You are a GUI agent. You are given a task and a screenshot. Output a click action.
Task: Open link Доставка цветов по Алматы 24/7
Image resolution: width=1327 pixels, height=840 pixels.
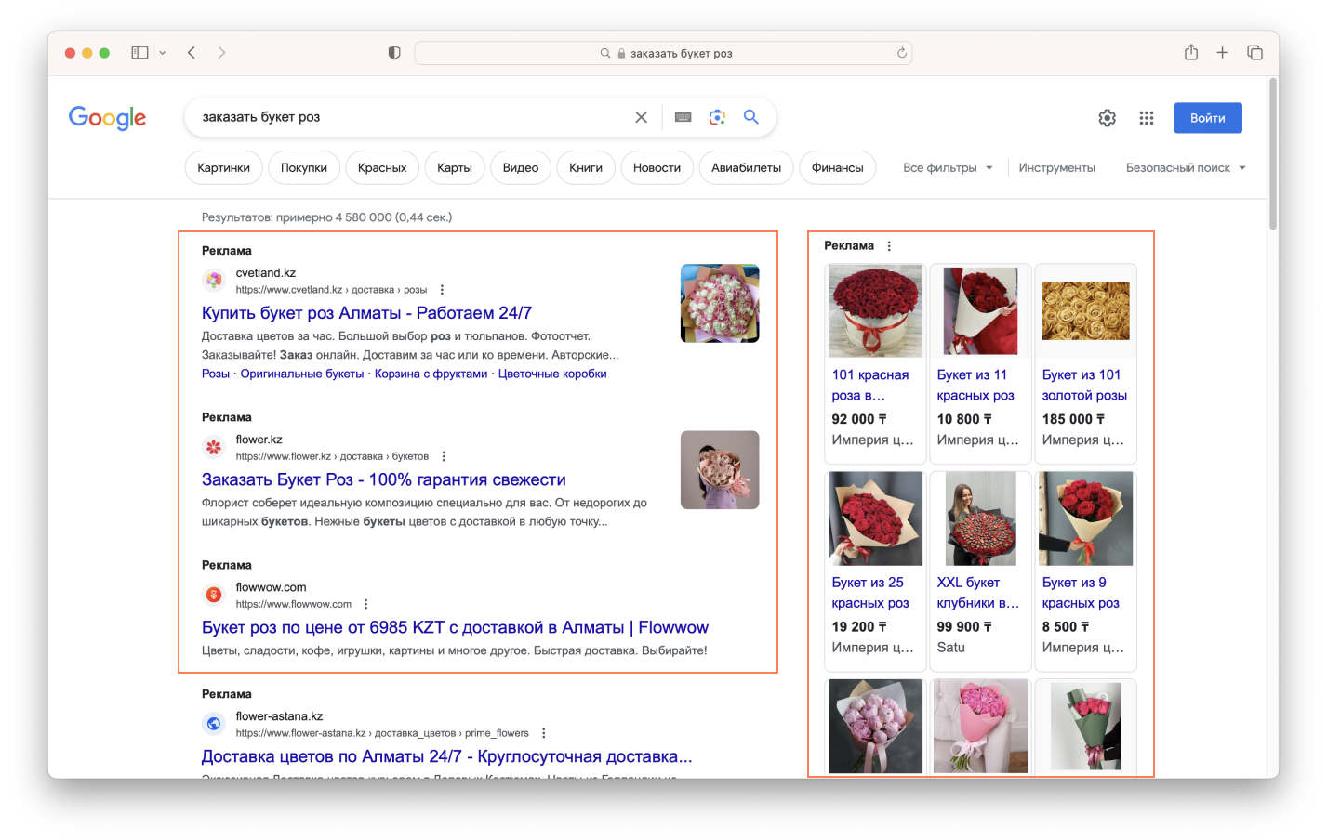coord(446,756)
